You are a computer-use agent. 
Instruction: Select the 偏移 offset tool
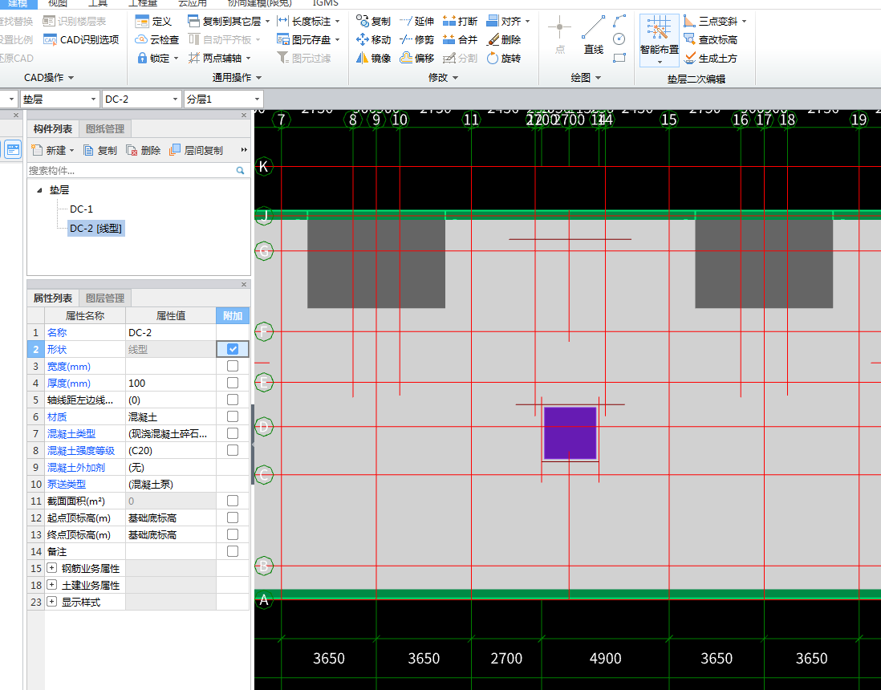pyautogui.click(x=417, y=58)
